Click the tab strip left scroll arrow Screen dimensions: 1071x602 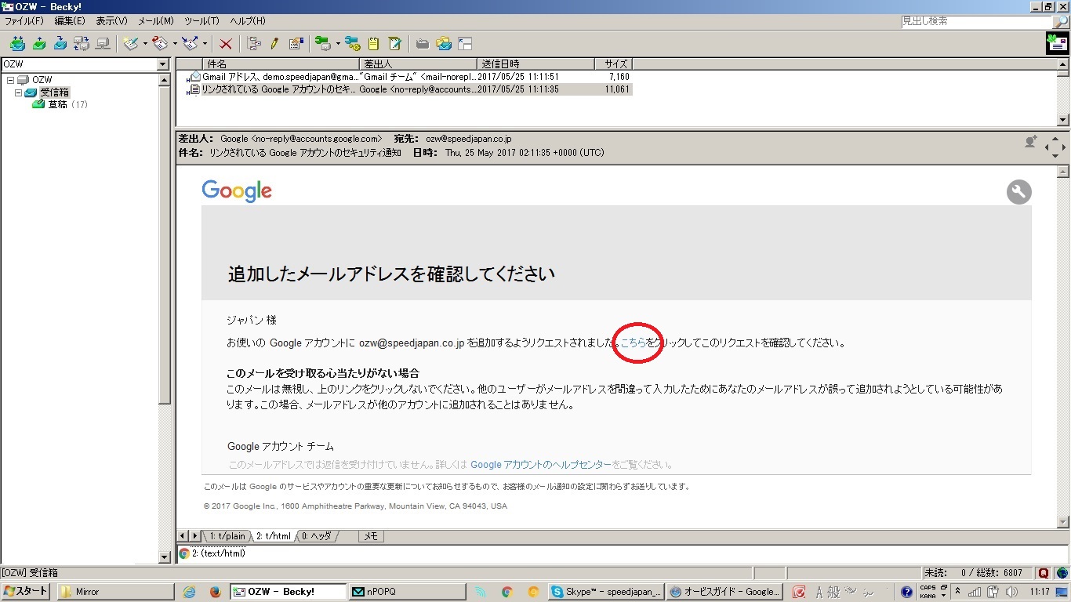click(183, 536)
